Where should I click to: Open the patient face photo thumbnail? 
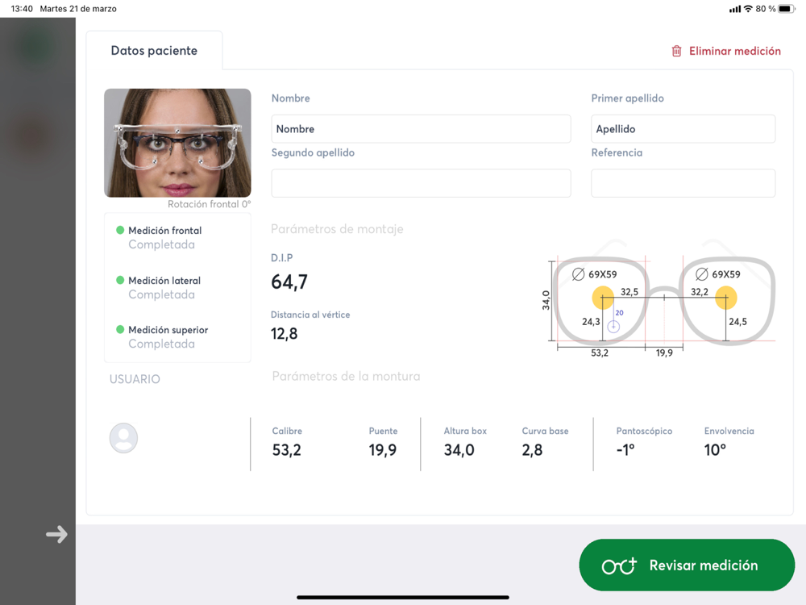(177, 143)
